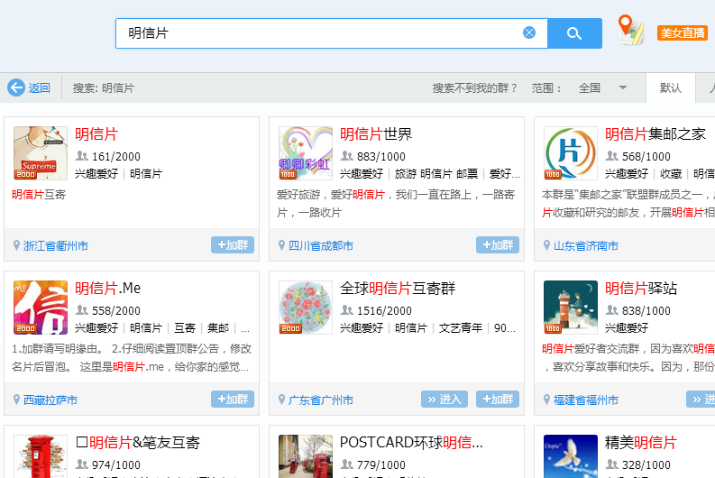This screenshot has height=478, width=715.
Task: Open the 明信片世界 group title
Action: pyautogui.click(x=376, y=134)
